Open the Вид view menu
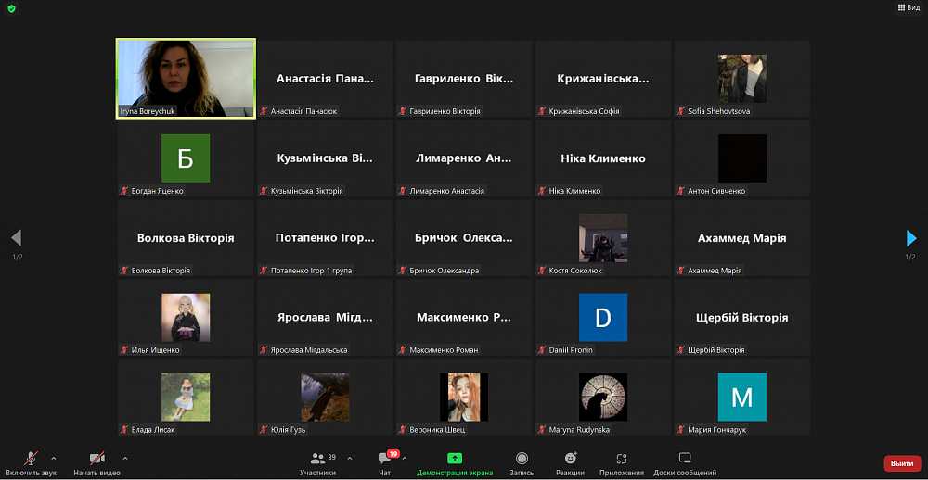Viewport: 928px width, 480px height. pyautogui.click(x=909, y=7)
